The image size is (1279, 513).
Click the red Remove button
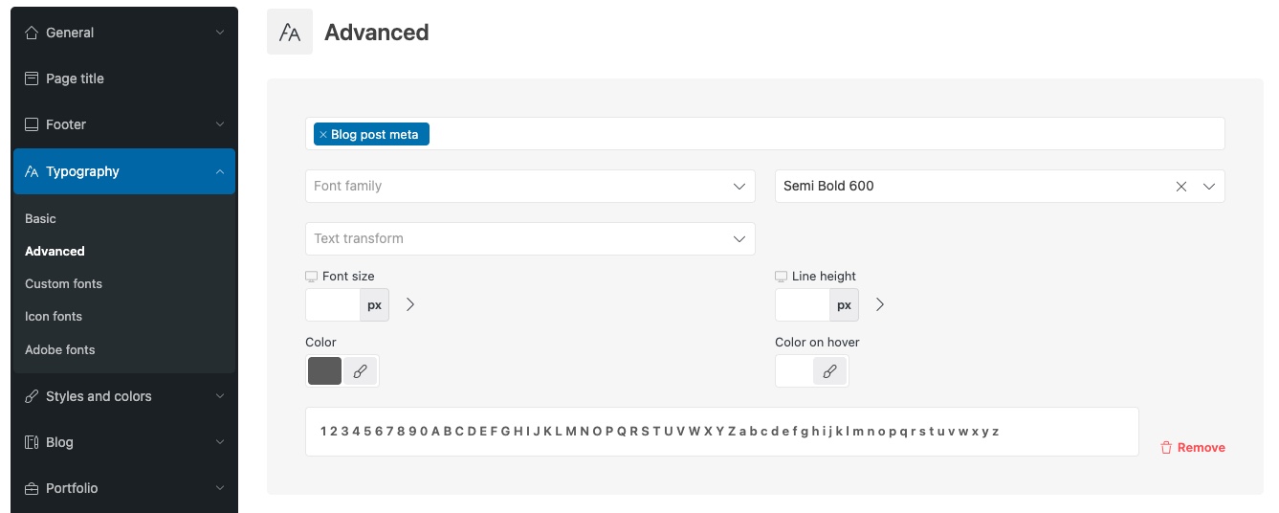tap(1192, 448)
